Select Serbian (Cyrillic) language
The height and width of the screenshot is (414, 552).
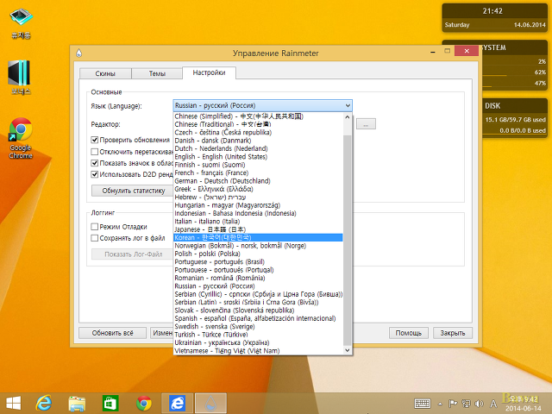(258, 294)
